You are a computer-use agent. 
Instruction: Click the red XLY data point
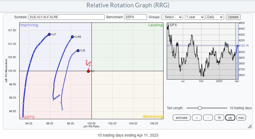point(88,71)
